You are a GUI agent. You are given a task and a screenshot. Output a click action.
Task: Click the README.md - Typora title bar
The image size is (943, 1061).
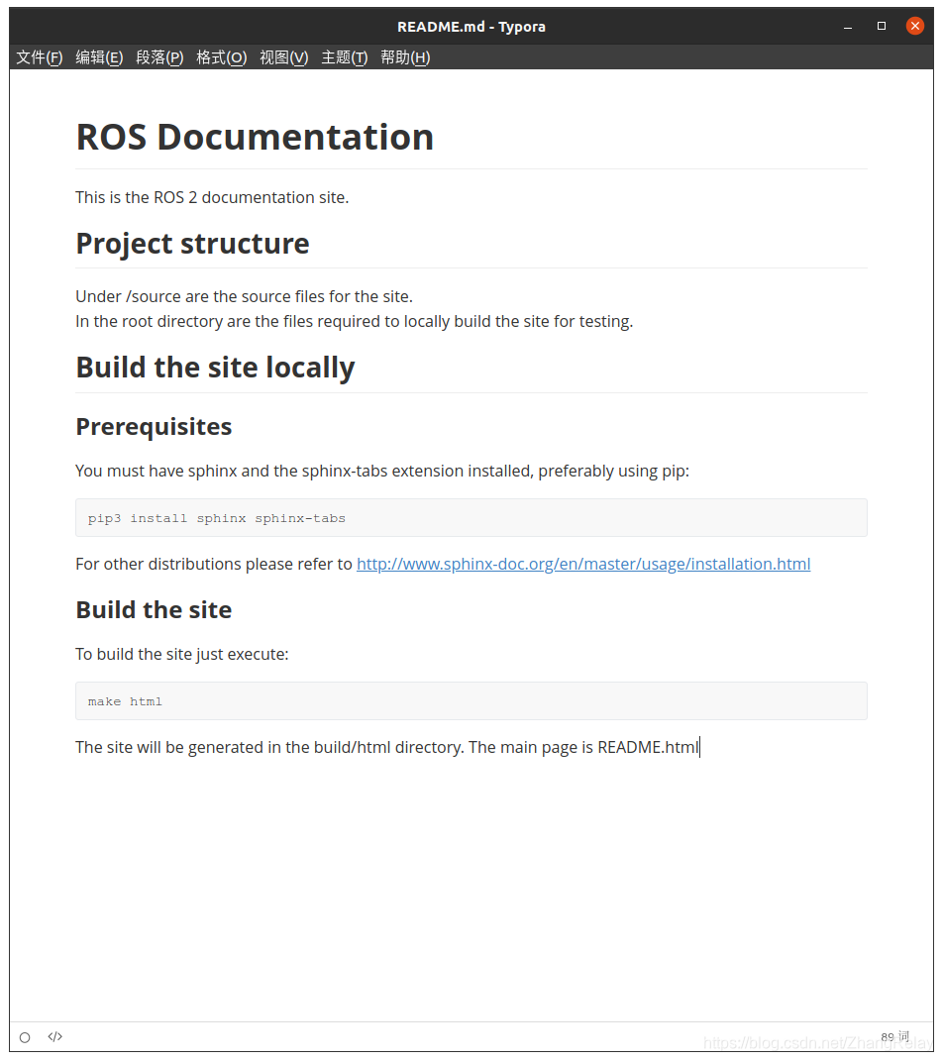pyautogui.click(x=471, y=27)
